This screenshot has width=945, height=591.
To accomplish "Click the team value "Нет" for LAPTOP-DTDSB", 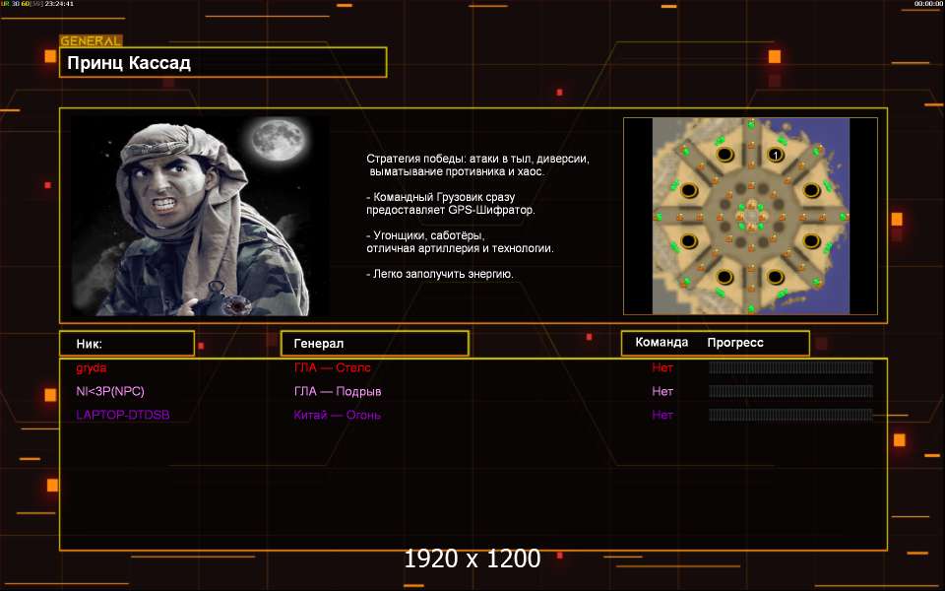I will 662,416.
